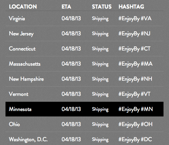Select the Virginia row
This screenshot has width=169, height=145.
coord(84,19)
